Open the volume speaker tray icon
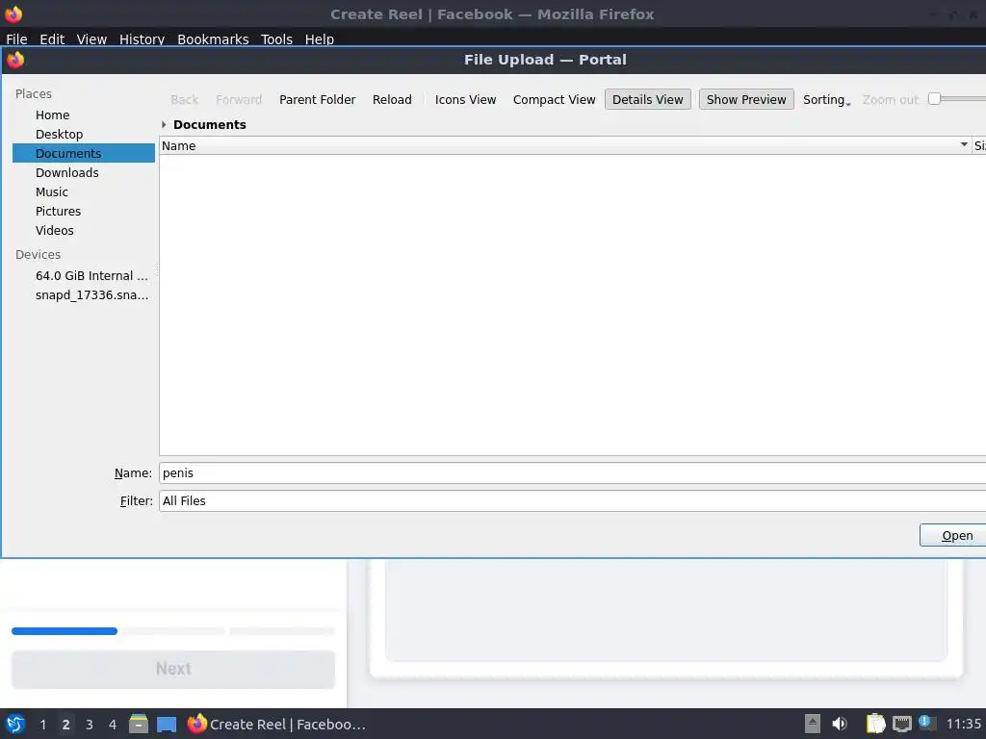Screen dimensions: 986x739 (840, 724)
